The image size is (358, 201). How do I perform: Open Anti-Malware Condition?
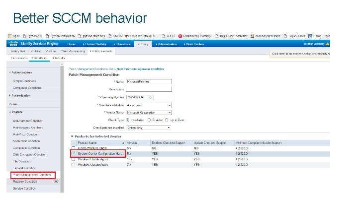(28, 121)
